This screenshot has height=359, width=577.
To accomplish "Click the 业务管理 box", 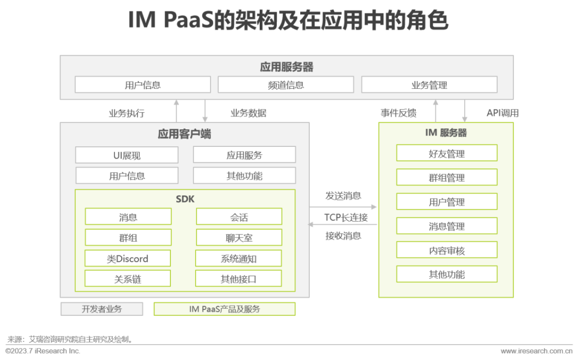I will [x=430, y=84].
